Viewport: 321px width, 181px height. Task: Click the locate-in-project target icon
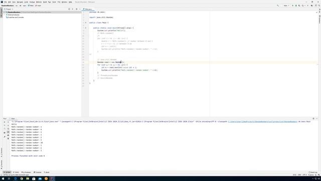[x=69, y=9]
